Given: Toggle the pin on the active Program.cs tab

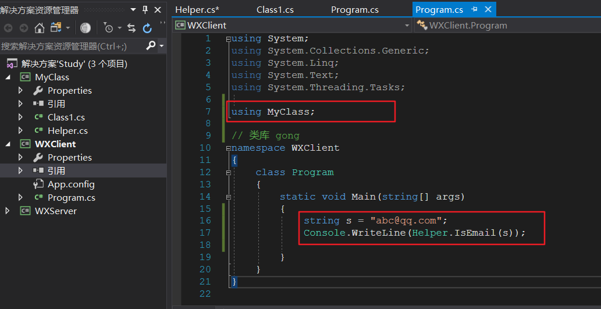Looking at the screenshot, I should pyautogui.click(x=474, y=10).
